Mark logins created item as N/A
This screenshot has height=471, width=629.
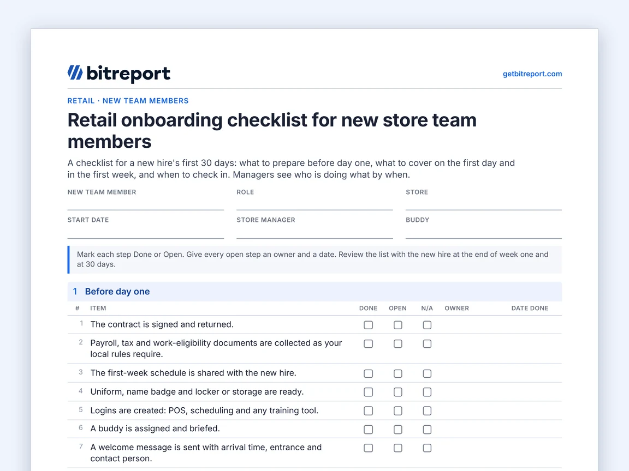[x=427, y=410]
